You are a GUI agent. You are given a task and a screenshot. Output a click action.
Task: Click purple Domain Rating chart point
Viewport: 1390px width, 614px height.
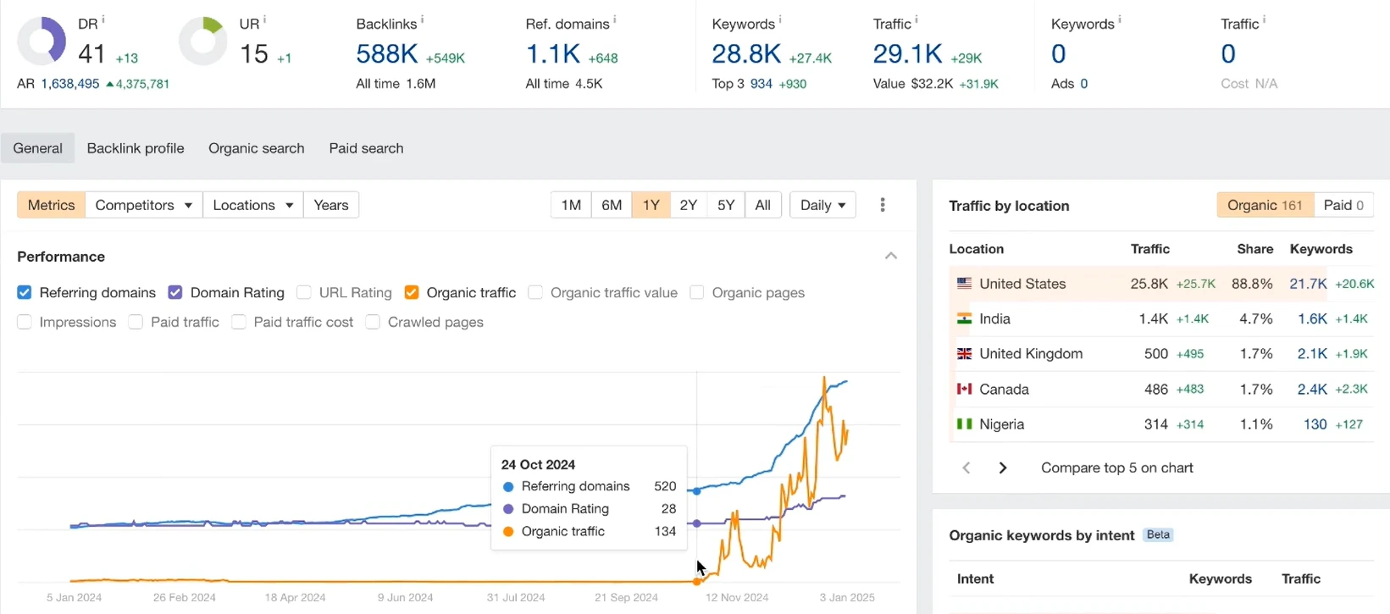pyautogui.click(x=697, y=523)
